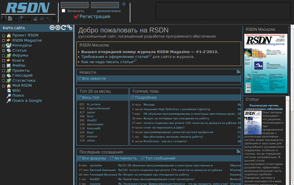Image resolution: width=294 pixels, height=185 pixels.
Task: Select the save (diskette) toolbar icon
Action: point(35,18)
